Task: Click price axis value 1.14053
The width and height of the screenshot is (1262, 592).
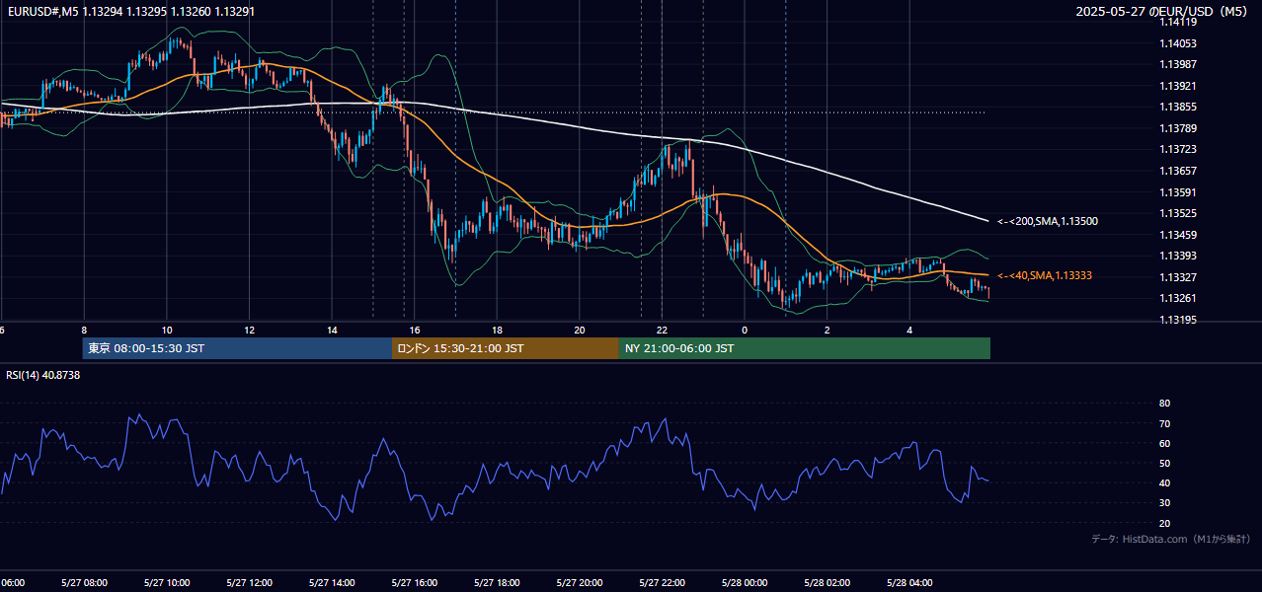Action: (1178, 43)
